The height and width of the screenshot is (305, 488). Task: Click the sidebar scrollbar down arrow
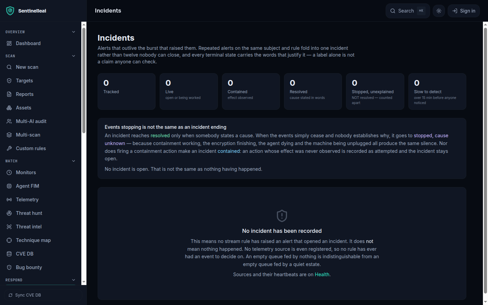pyautogui.click(x=84, y=282)
